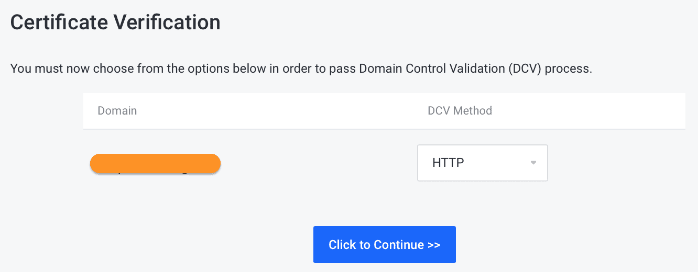Click the >> chevrons on the Continue button
Viewport: 698px width, 272px height.
[x=434, y=245]
